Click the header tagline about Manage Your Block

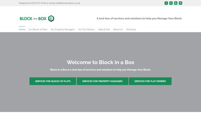[139, 18]
